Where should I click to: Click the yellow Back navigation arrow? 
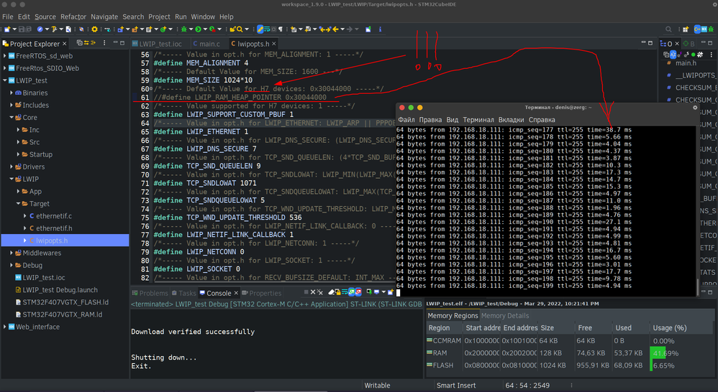tap(335, 29)
